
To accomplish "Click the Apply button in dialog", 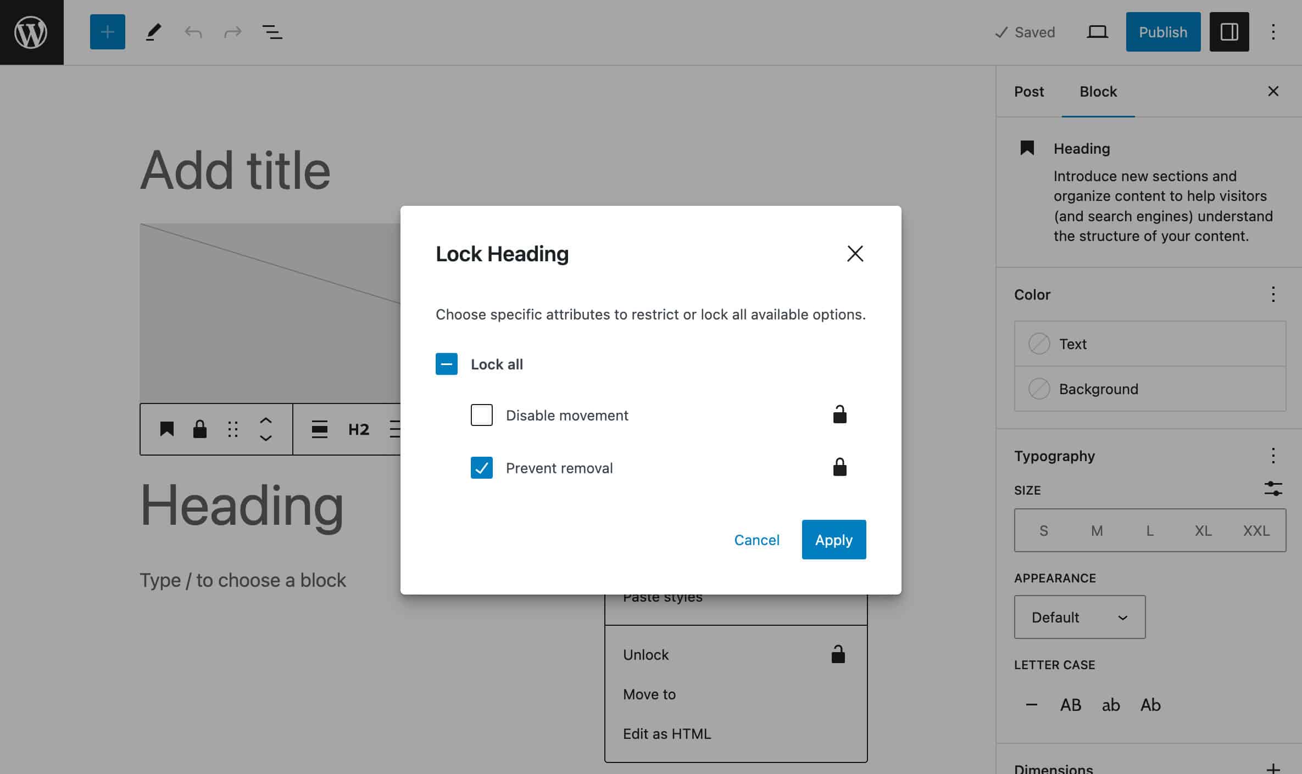I will [x=833, y=539].
